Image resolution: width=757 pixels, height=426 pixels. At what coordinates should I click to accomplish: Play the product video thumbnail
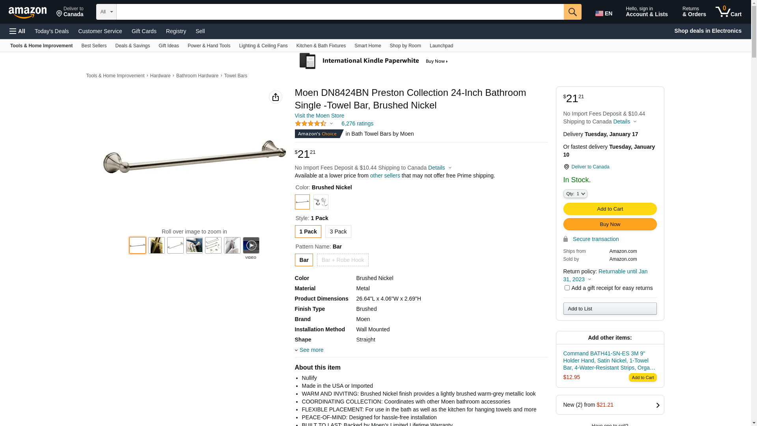click(251, 245)
